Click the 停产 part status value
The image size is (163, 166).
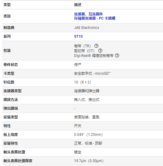pyautogui.click(x=78, y=65)
